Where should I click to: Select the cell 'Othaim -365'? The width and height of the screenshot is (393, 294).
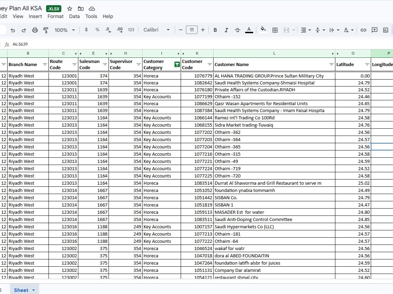(x=274, y=147)
